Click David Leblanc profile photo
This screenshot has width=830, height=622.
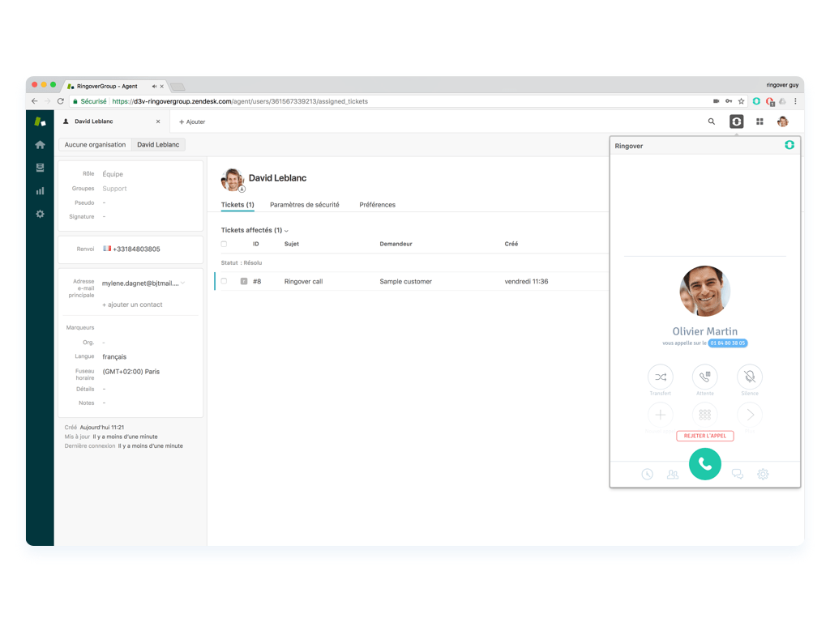[233, 180]
